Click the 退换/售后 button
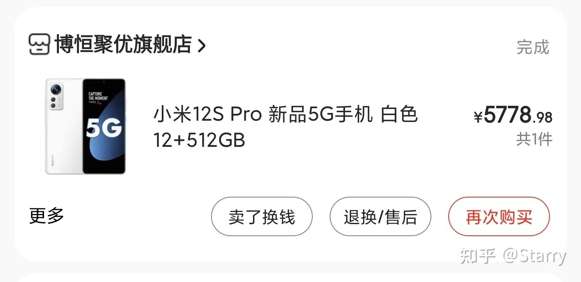The height and width of the screenshot is (282, 581). tap(380, 216)
